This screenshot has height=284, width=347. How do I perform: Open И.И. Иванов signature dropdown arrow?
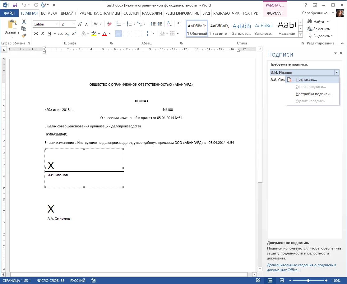coord(337,72)
